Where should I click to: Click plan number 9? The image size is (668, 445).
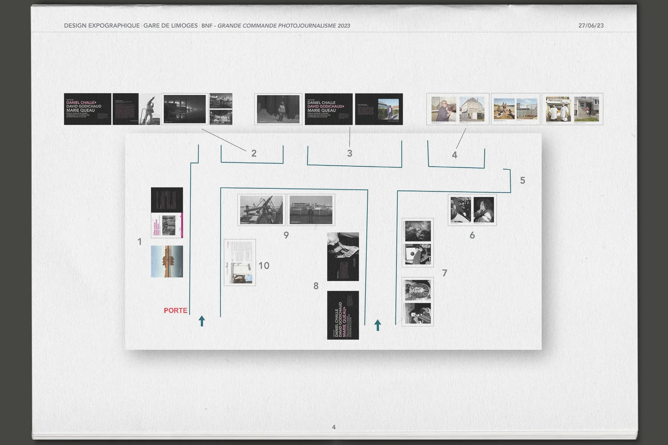point(286,235)
